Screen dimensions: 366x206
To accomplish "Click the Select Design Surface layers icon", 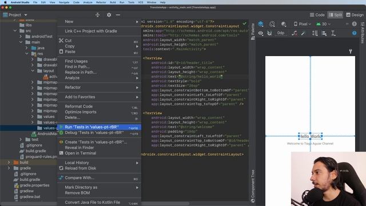I will (261, 24).
